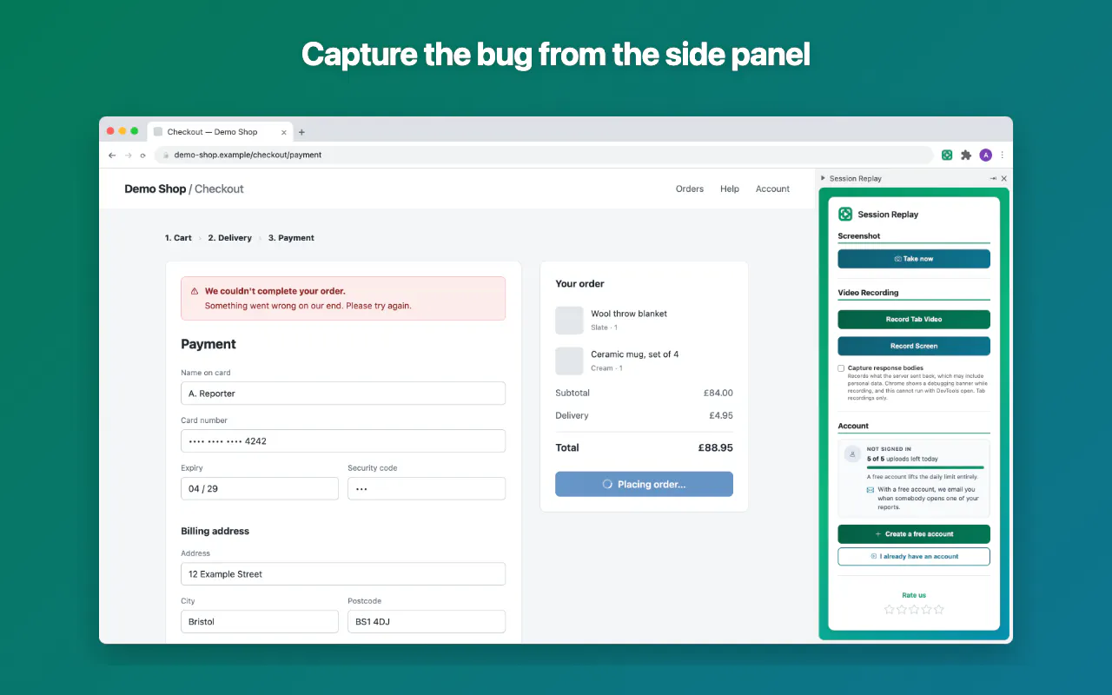Click the Video Recording section heading
The image size is (1112, 695).
click(x=868, y=293)
